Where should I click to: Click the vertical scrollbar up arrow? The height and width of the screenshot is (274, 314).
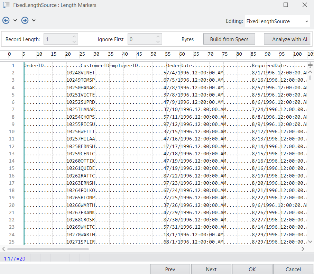[310, 72]
